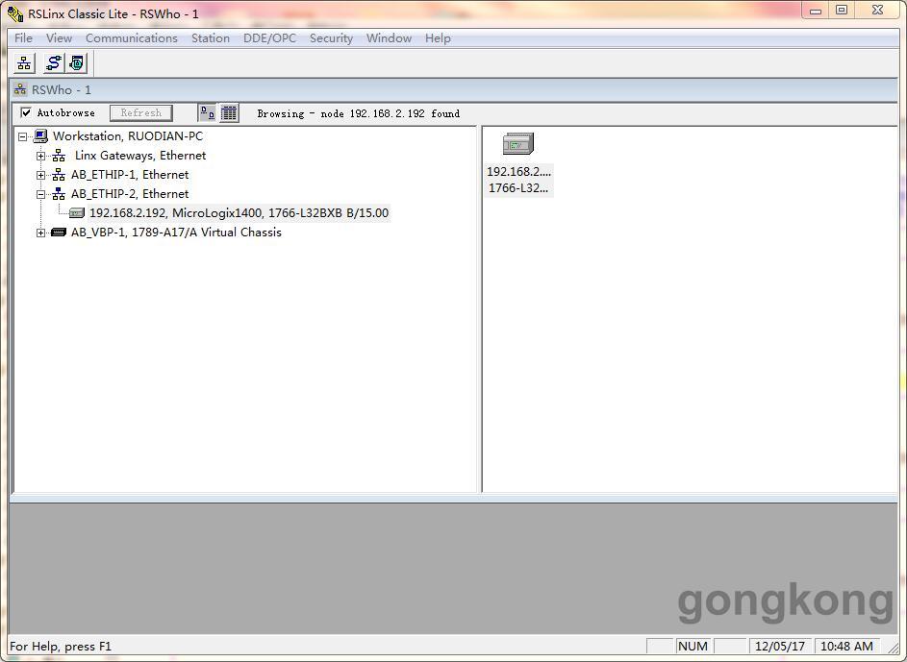Click the 'RSWho - 1' child window title
Viewport: 907px width, 662px height.
62,90
